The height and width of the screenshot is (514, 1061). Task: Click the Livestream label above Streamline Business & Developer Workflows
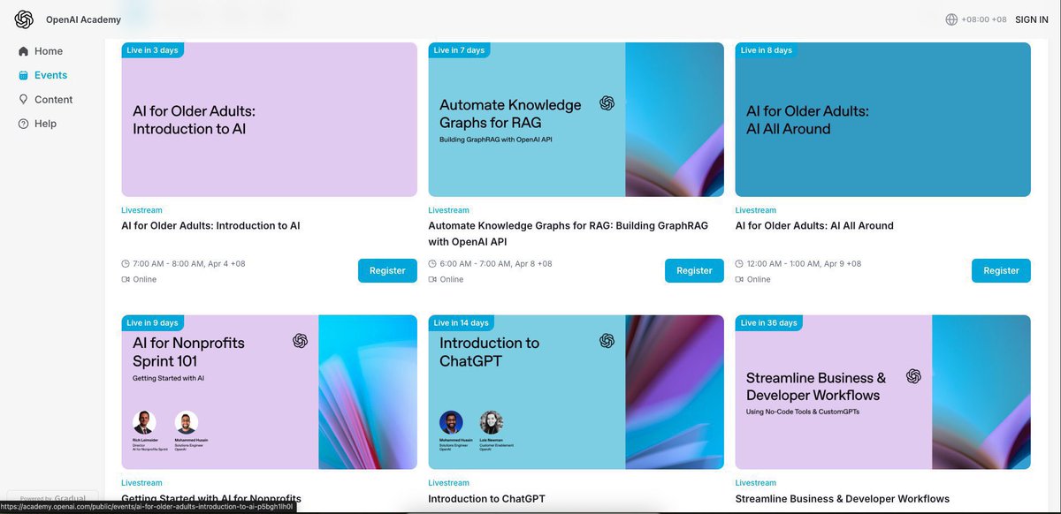point(755,482)
